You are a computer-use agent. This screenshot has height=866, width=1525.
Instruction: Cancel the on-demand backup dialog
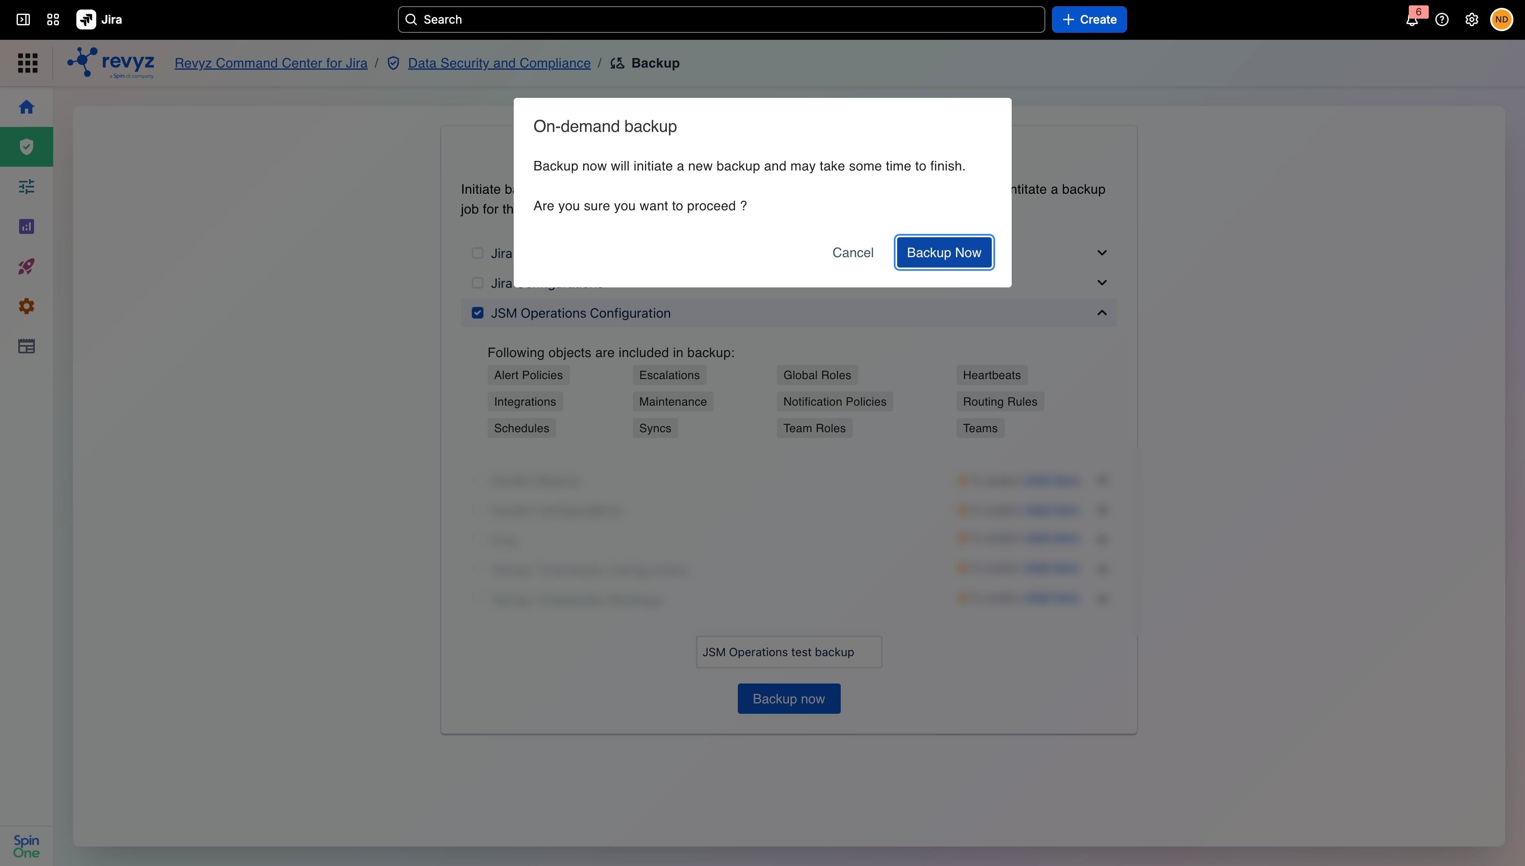[853, 253]
